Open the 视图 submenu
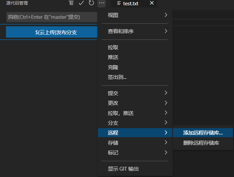The width and height of the screenshot is (234, 177). pyautogui.click(x=135, y=15)
